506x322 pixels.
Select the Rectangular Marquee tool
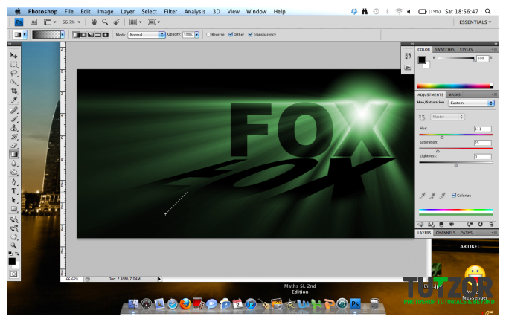(14, 64)
